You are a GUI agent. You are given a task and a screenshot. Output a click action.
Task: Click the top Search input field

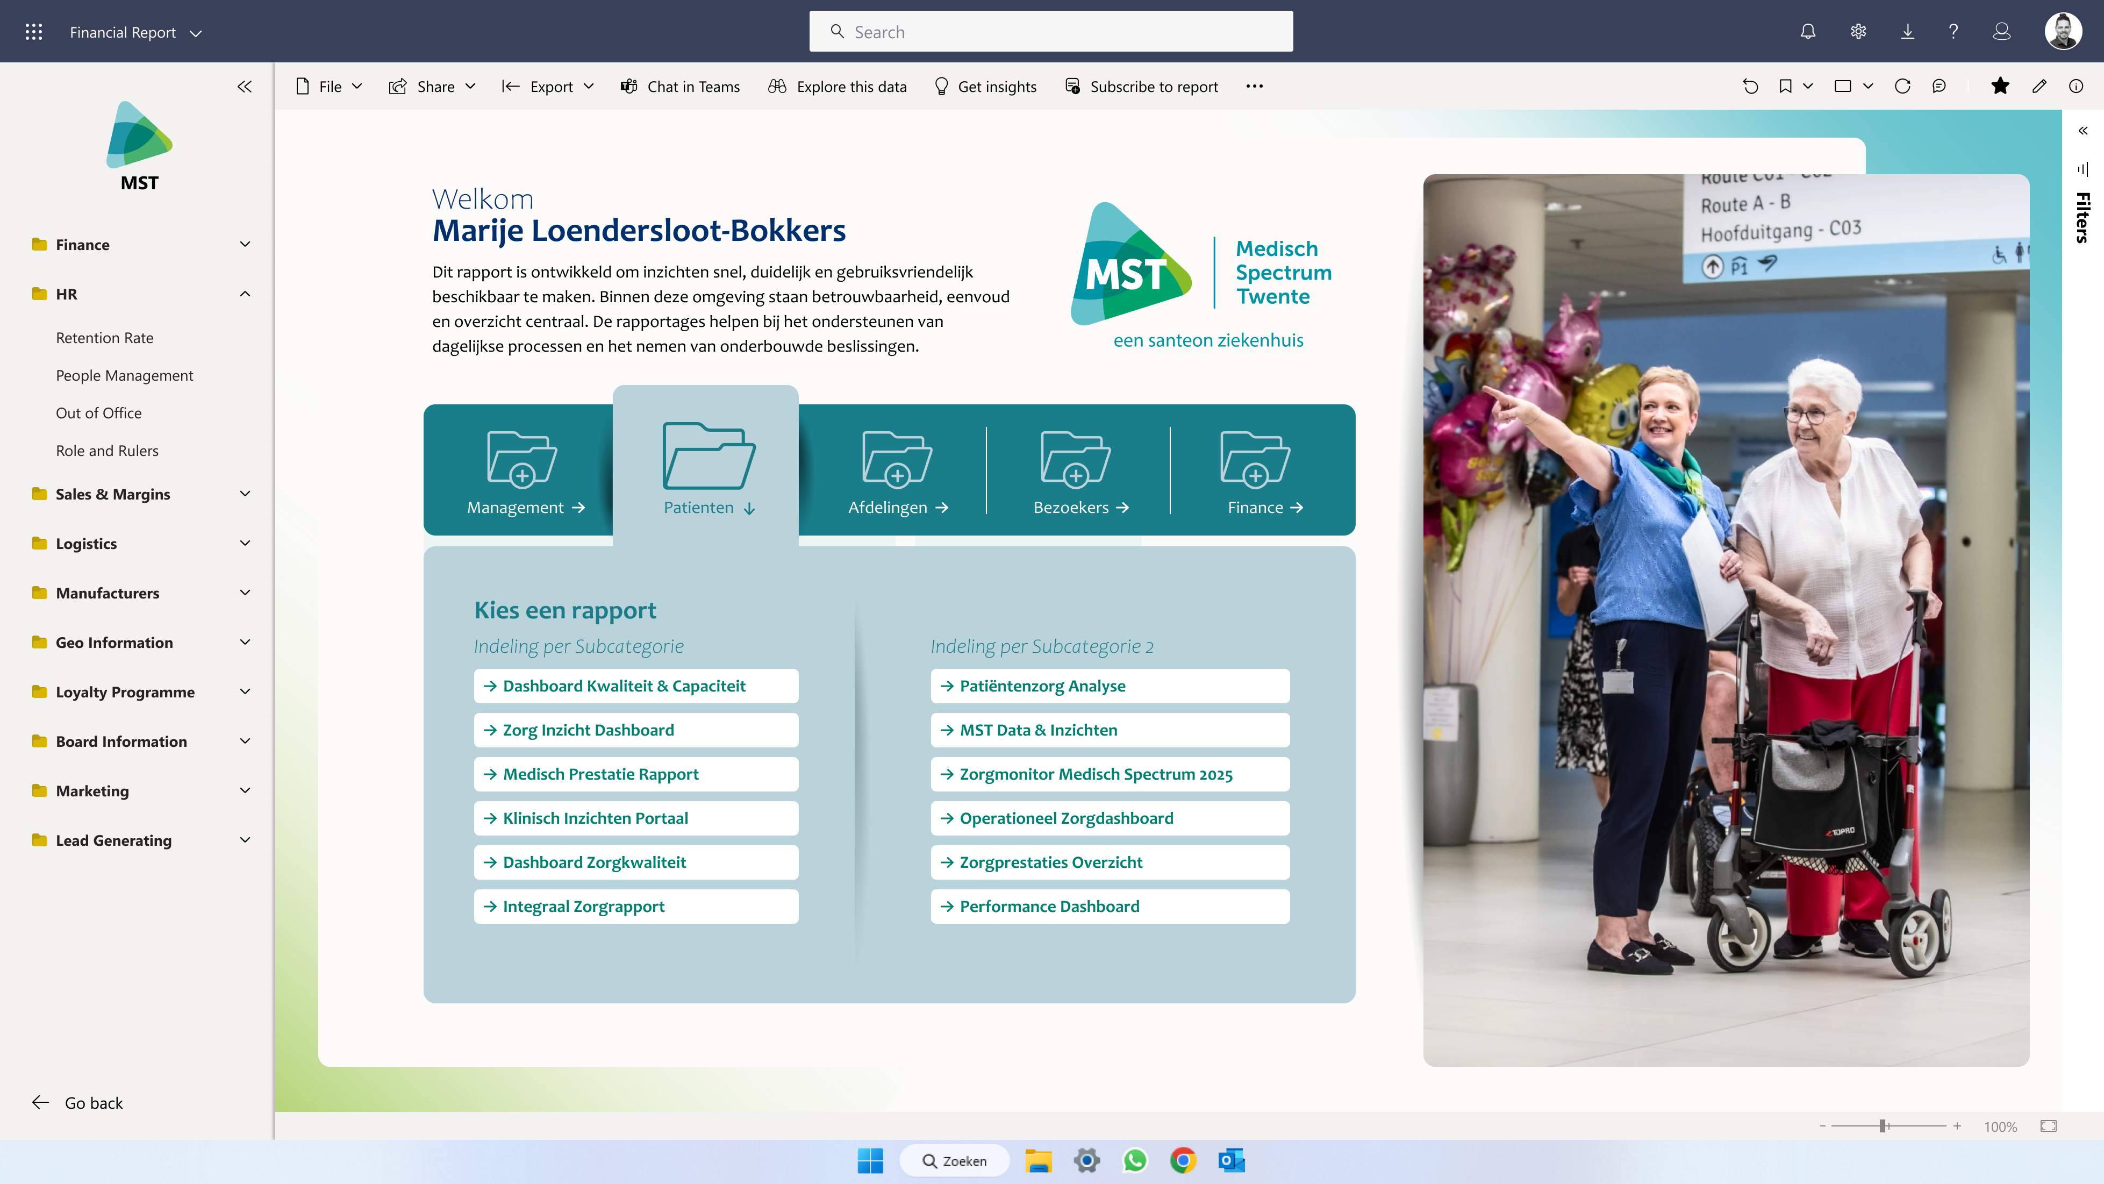pos(1051,32)
